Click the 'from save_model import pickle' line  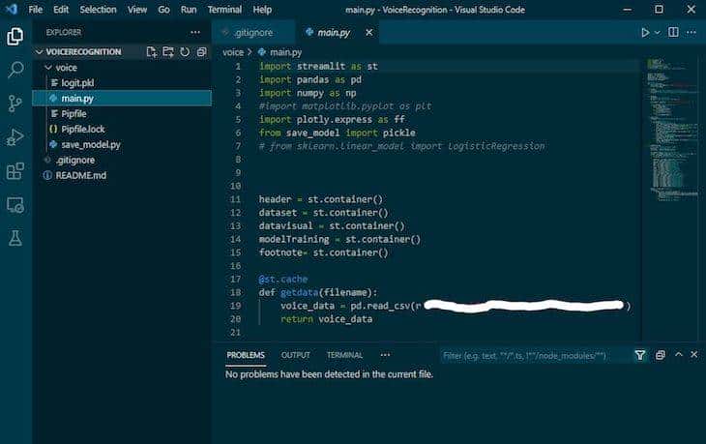pyautogui.click(x=338, y=133)
